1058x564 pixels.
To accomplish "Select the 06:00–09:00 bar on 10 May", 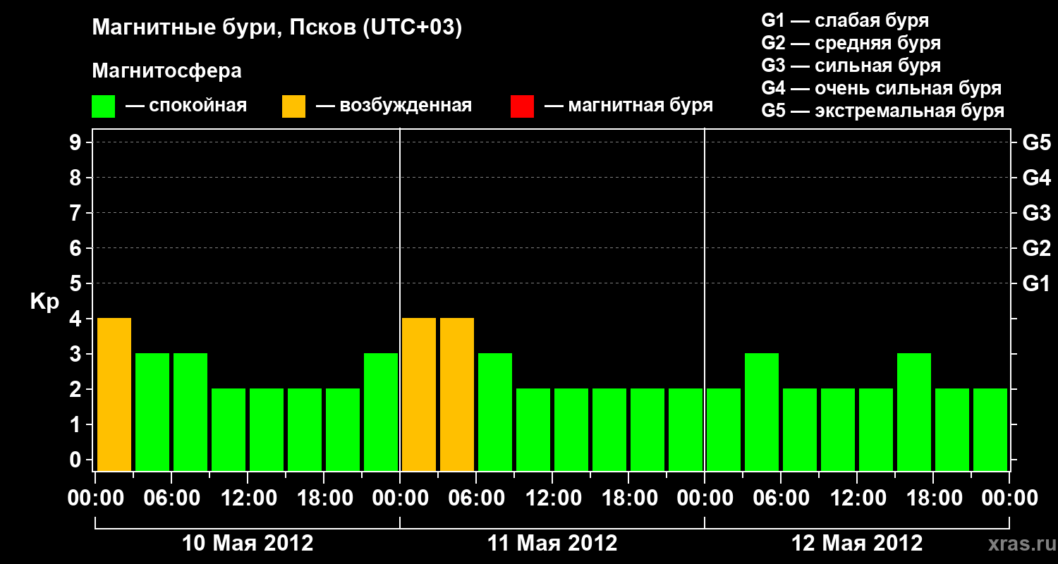I will [190, 412].
